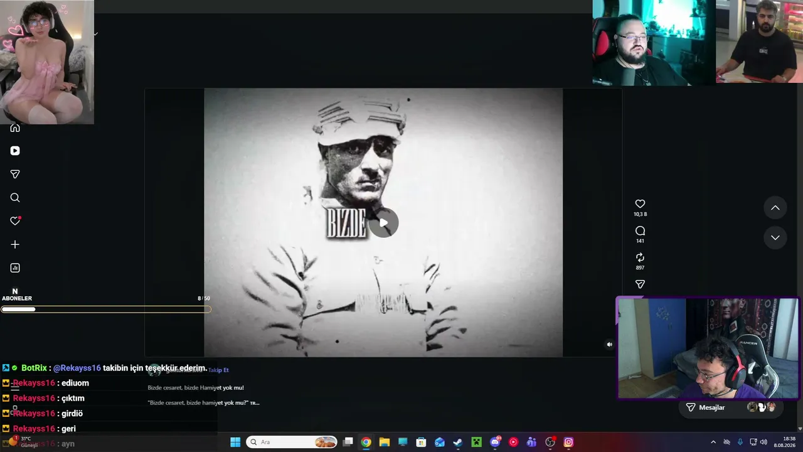The image size is (803, 452).
Task: Play the paused reel
Action: [383, 223]
